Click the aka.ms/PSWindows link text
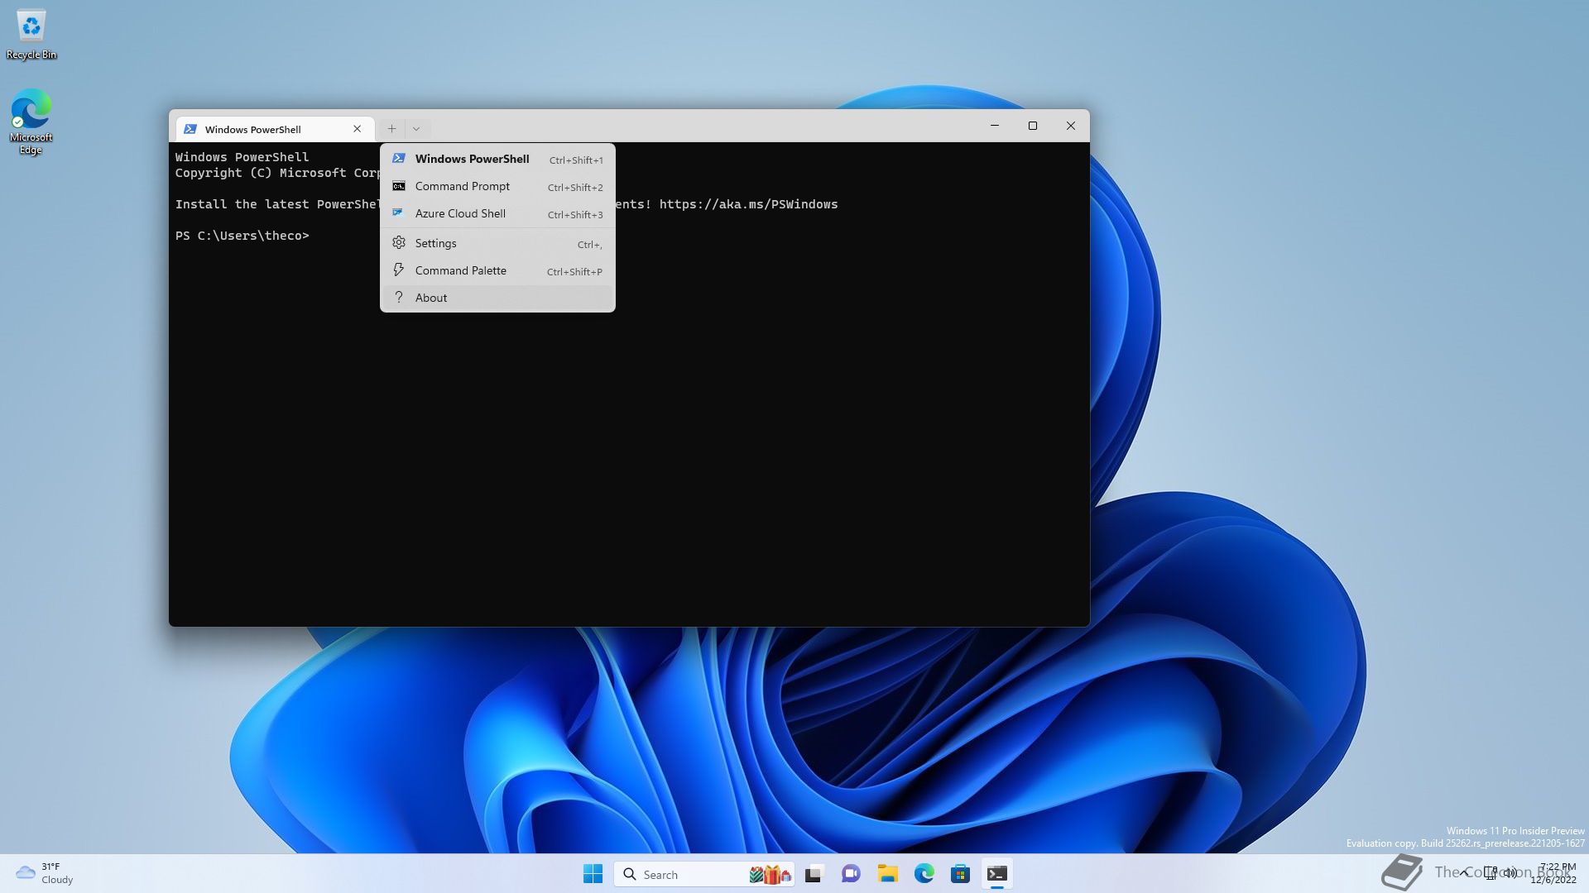This screenshot has height=893, width=1589. pyautogui.click(x=748, y=204)
